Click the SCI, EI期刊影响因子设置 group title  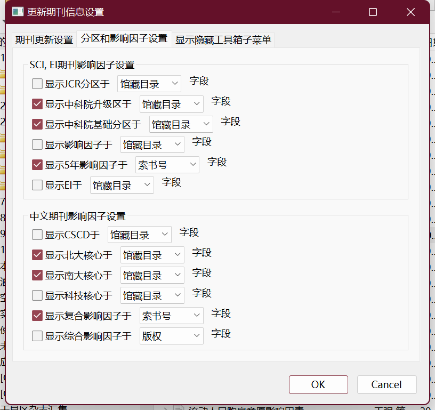coord(82,65)
